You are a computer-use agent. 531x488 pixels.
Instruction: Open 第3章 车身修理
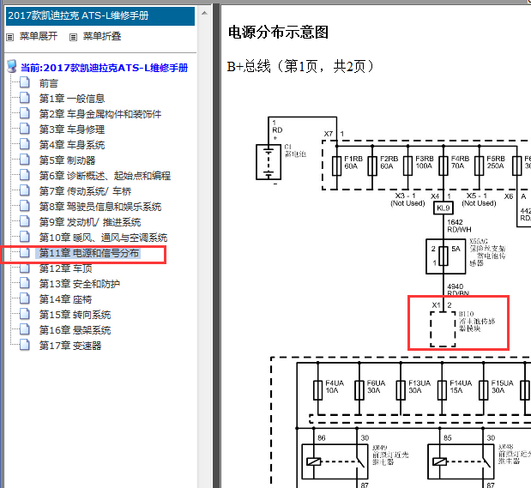pyautogui.click(x=72, y=130)
